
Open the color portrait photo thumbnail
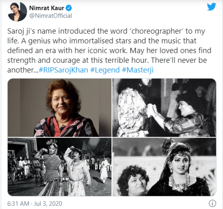(60, 107)
